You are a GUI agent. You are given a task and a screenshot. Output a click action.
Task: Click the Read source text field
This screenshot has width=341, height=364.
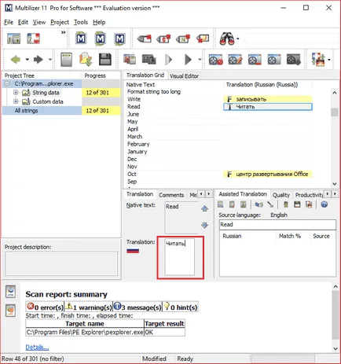[277, 225]
